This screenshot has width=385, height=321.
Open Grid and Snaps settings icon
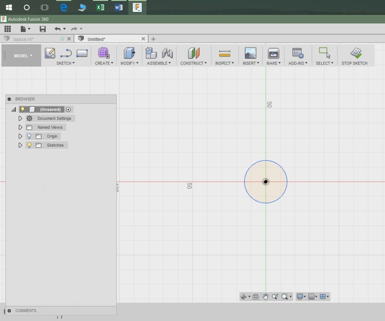pyautogui.click(x=311, y=297)
